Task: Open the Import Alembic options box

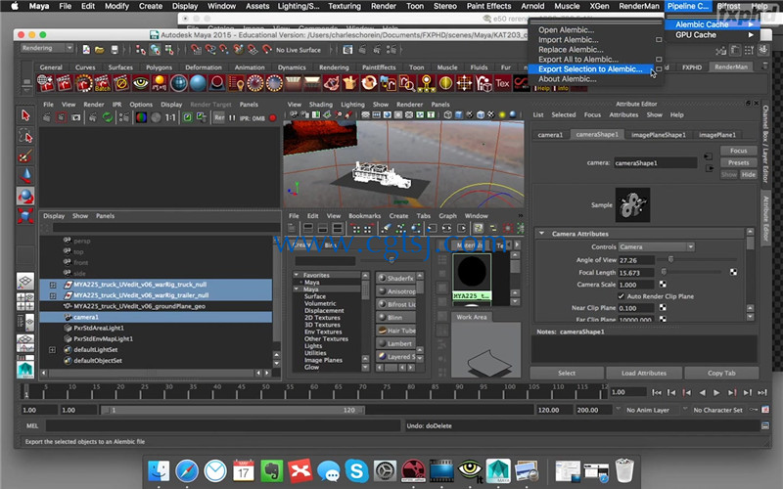Action: click(659, 40)
